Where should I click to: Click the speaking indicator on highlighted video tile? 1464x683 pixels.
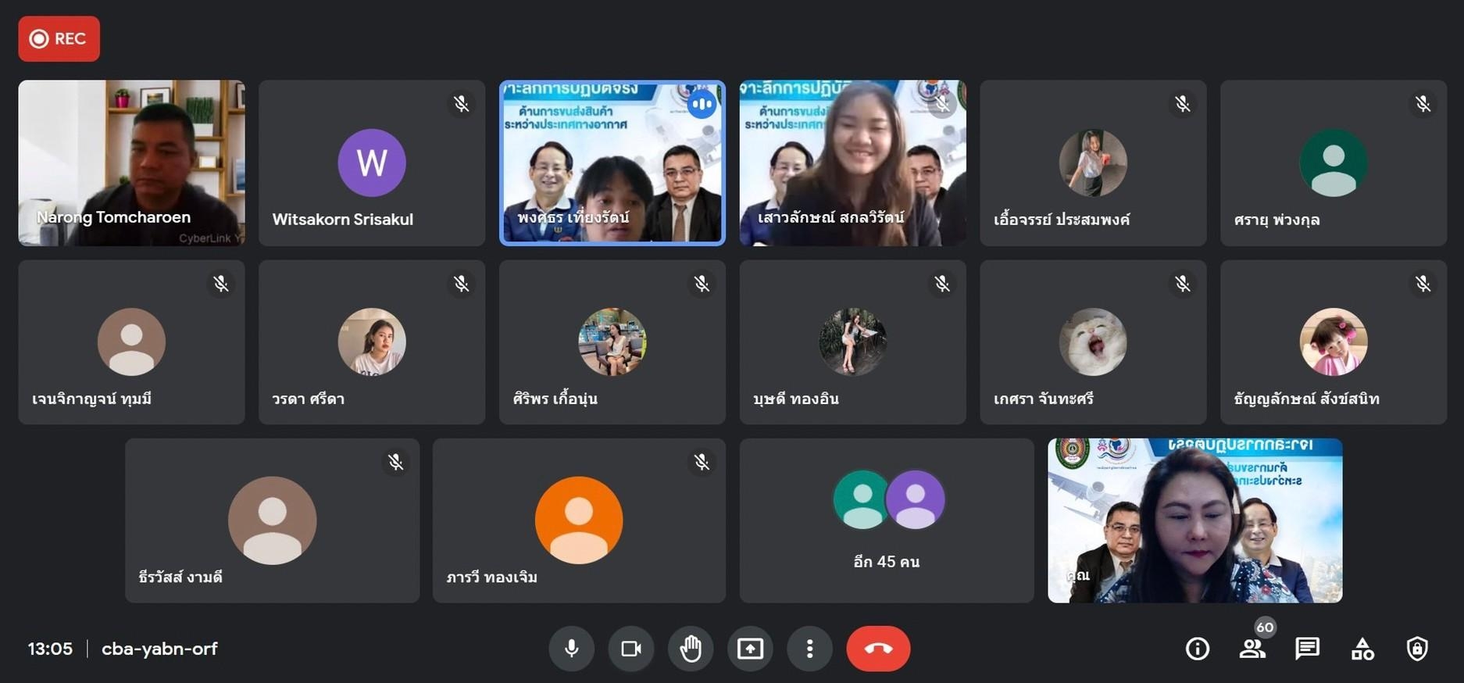point(702,104)
